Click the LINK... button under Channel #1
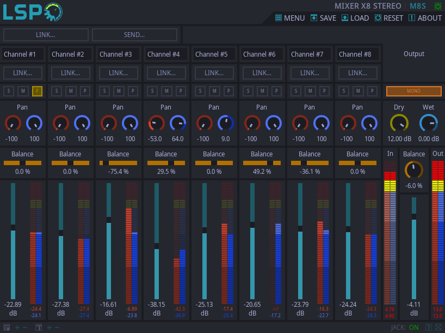The image size is (445, 333). coord(23,73)
